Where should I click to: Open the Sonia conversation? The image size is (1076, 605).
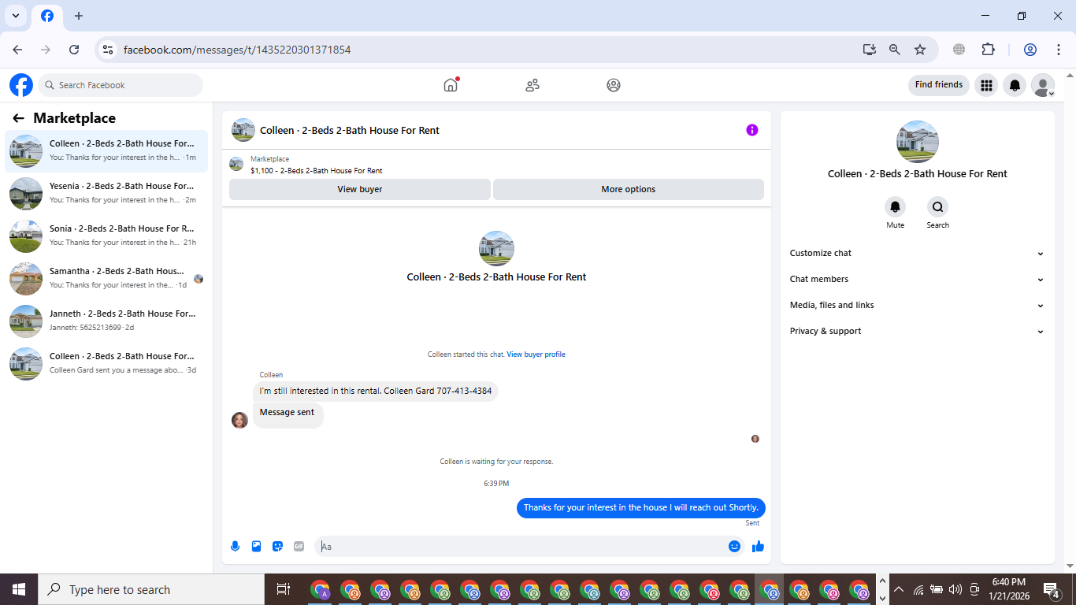click(106, 236)
